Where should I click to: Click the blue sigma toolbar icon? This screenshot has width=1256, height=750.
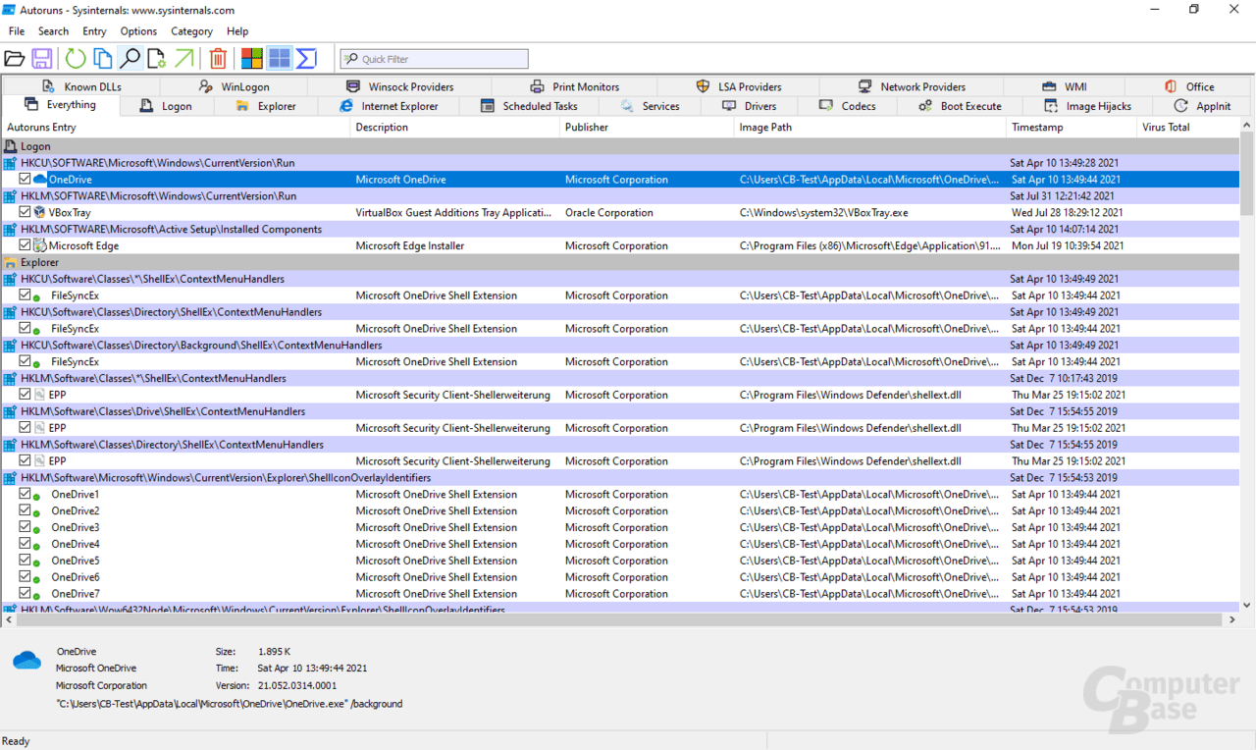pyautogui.click(x=306, y=59)
